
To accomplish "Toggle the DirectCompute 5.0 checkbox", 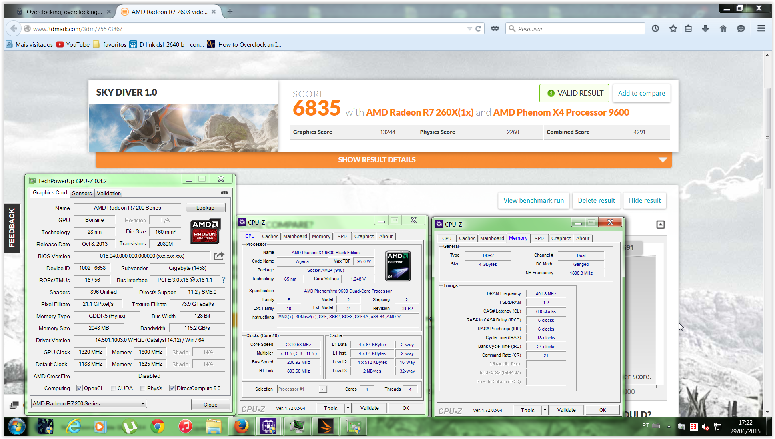I will (x=172, y=388).
